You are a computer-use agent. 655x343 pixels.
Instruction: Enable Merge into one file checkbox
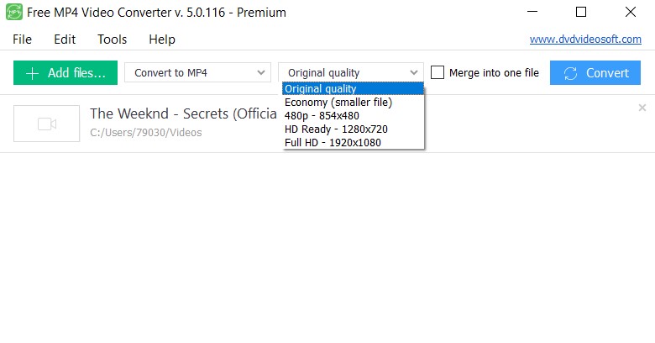point(437,72)
